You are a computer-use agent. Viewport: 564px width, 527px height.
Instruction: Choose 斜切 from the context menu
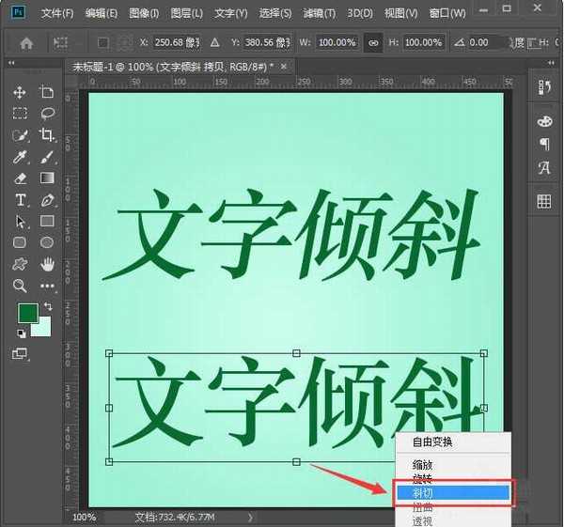pos(452,491)
